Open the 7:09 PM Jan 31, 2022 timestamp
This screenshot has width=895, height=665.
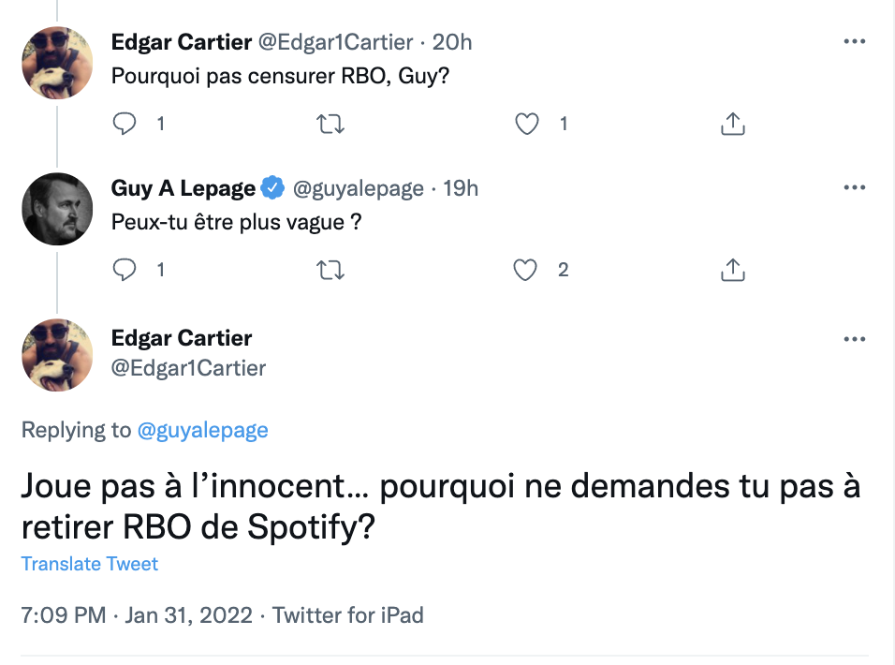tap(137, 615)
